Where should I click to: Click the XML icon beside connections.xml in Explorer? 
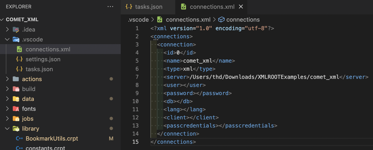pos(19,49)
